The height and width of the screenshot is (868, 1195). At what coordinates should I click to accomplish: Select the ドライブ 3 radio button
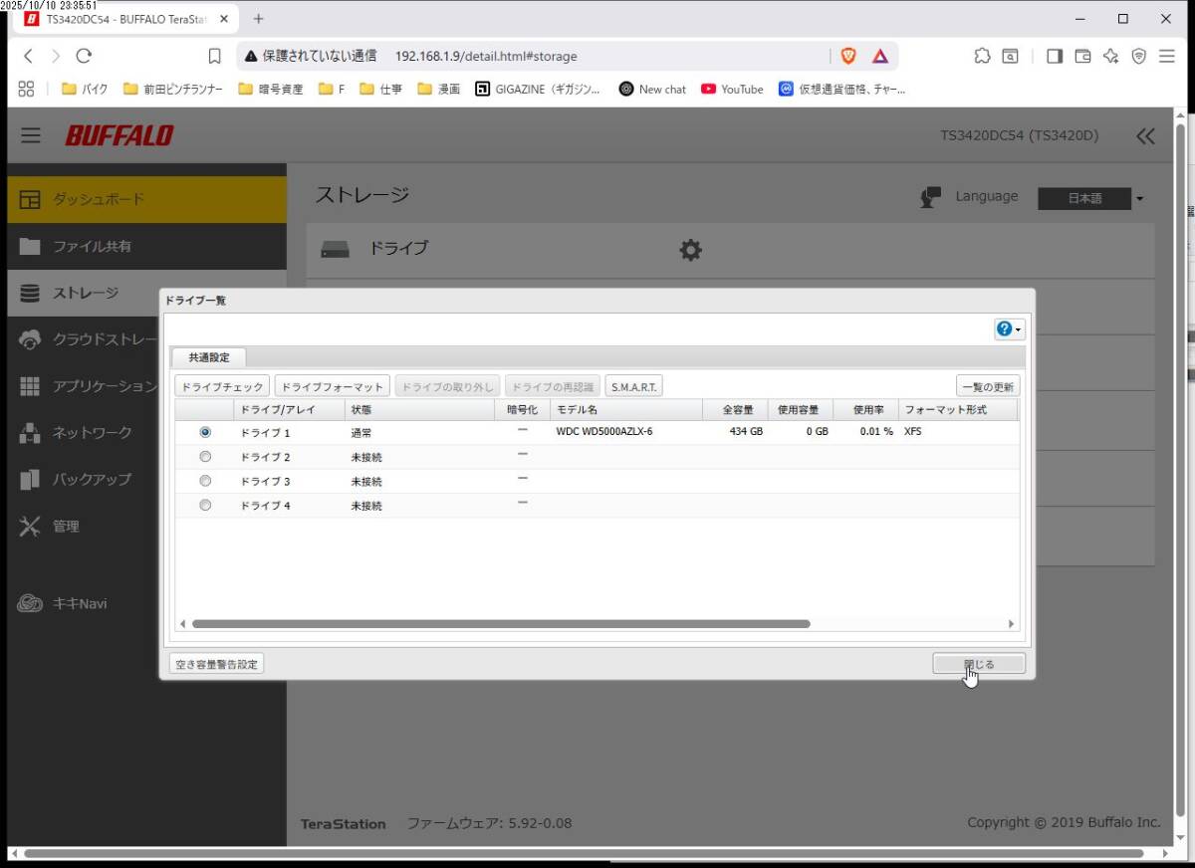[x=205, y=481]
